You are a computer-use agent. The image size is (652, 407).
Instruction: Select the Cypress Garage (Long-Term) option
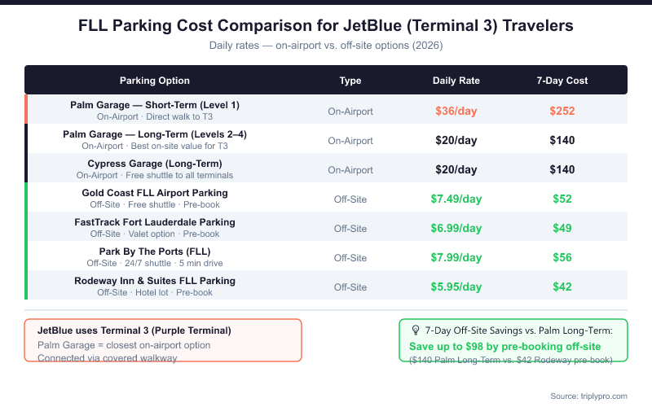tap(155, 164)
